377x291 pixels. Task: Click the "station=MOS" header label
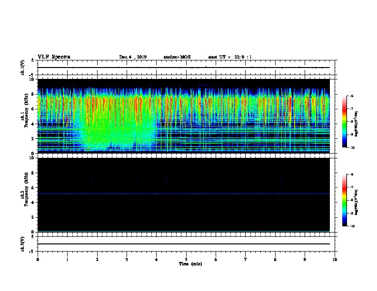(177, 57)
